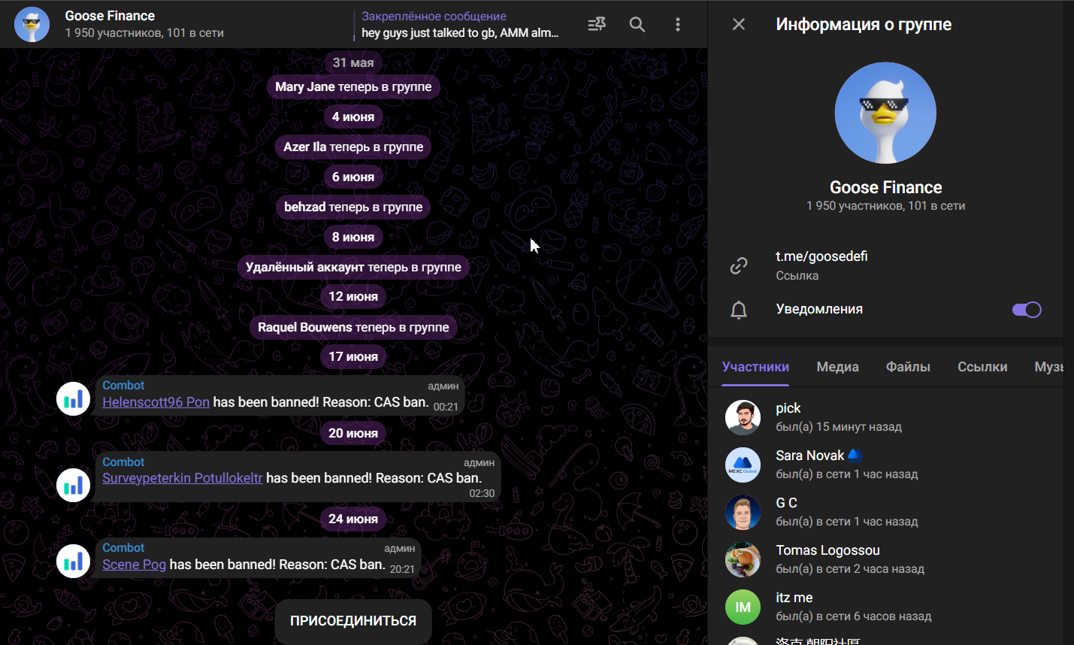Viewport: 1074px width, 645px height.
Task: Click the link icon beside t.me/goosedefi
Action: [x=739, y=265]
